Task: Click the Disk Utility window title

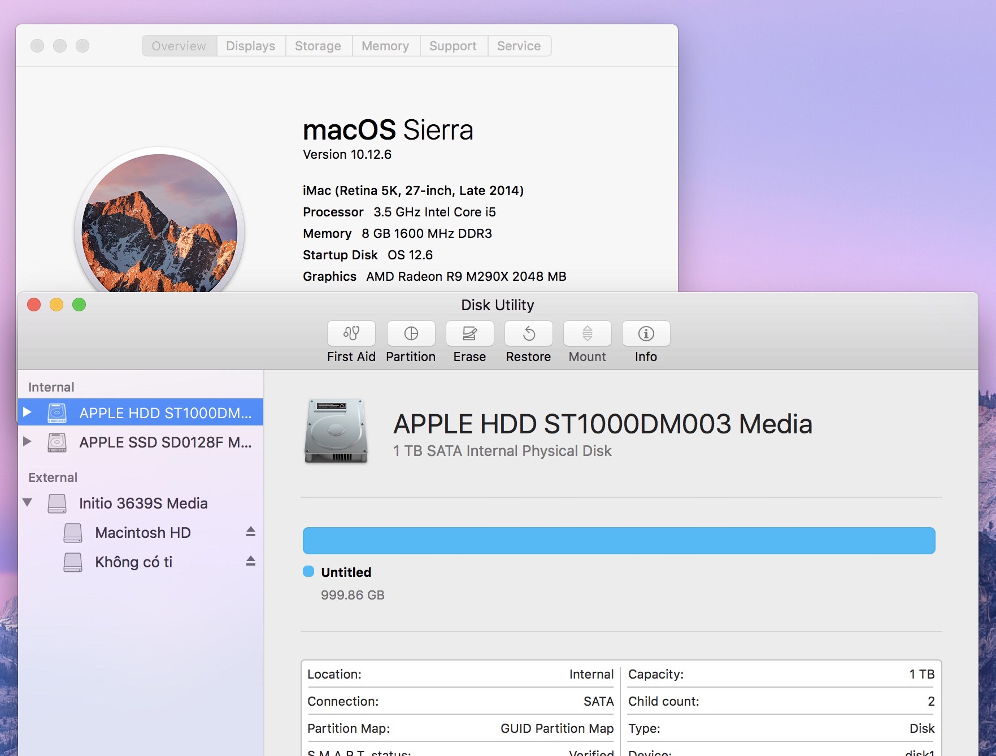Action: click(x=498, y=305)
